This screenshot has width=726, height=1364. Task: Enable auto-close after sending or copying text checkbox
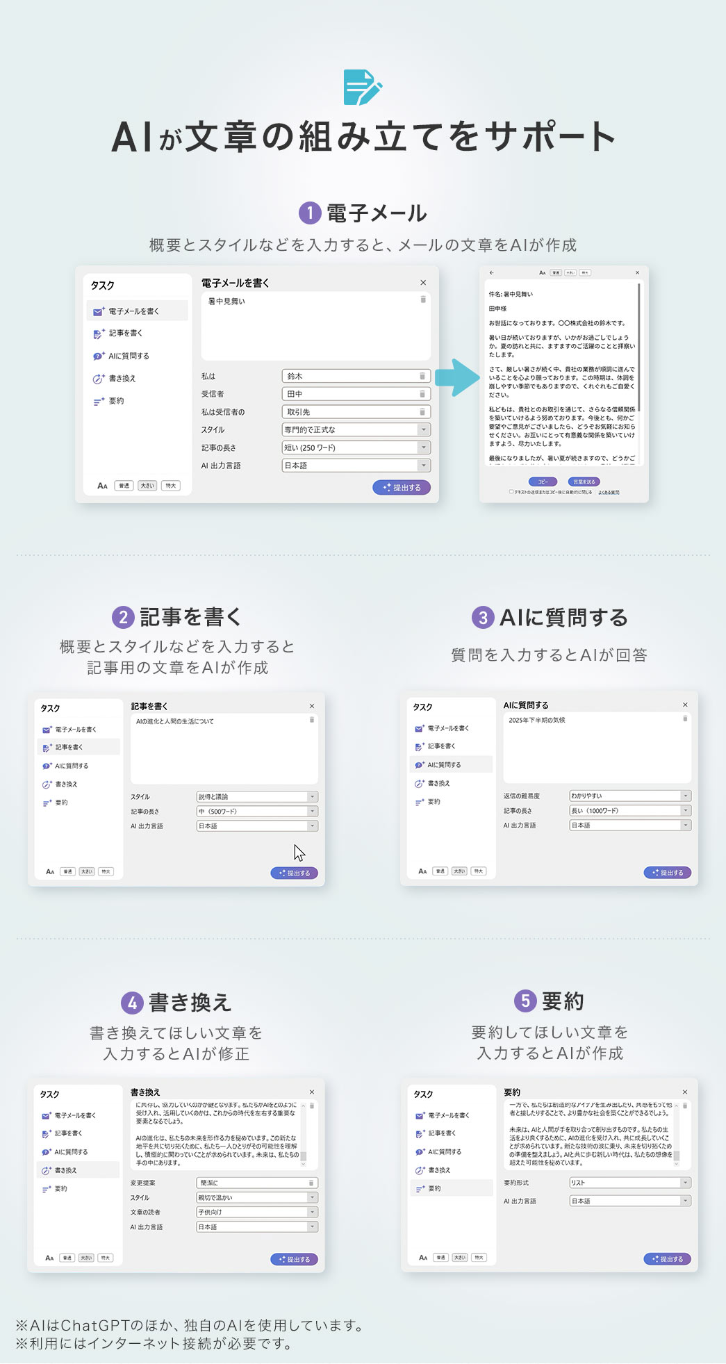[x=511, y=491]
